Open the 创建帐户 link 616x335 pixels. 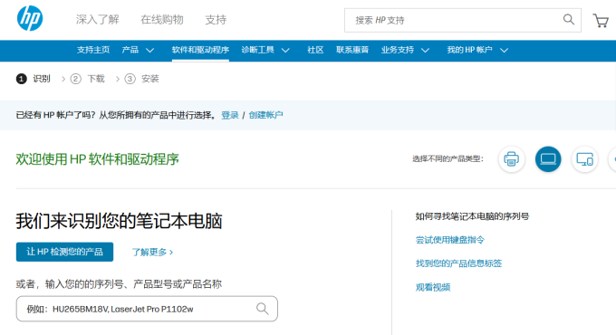pos(265,115)
